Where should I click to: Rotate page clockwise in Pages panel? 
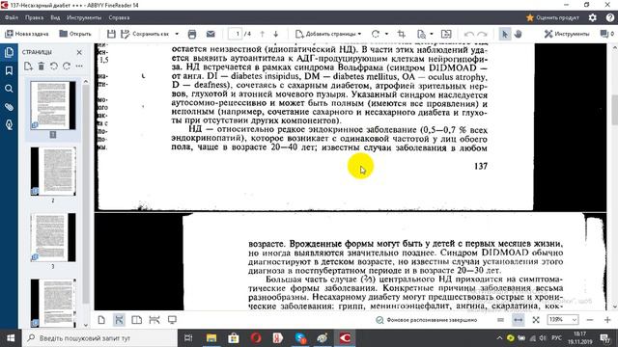[x=67, y=67]
